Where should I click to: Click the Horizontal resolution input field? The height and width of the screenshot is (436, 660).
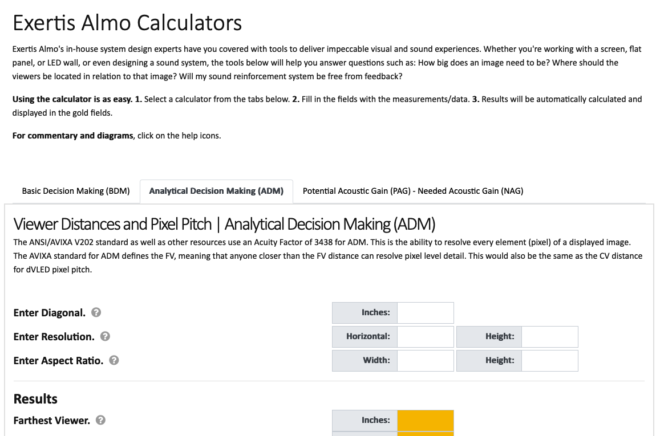click(x=426, y=336)
